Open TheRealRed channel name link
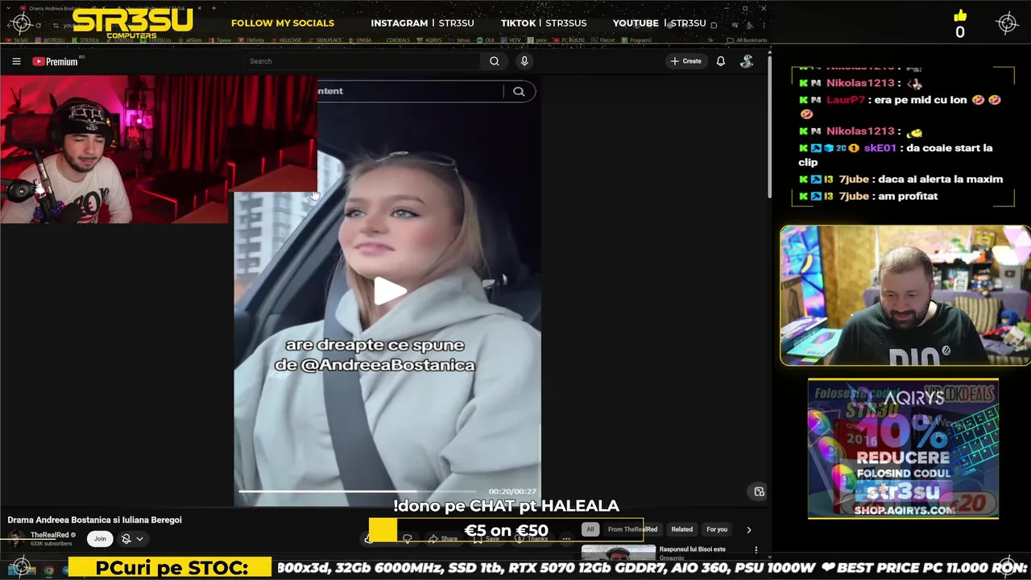1031x580 pixels. coord(50,535)
